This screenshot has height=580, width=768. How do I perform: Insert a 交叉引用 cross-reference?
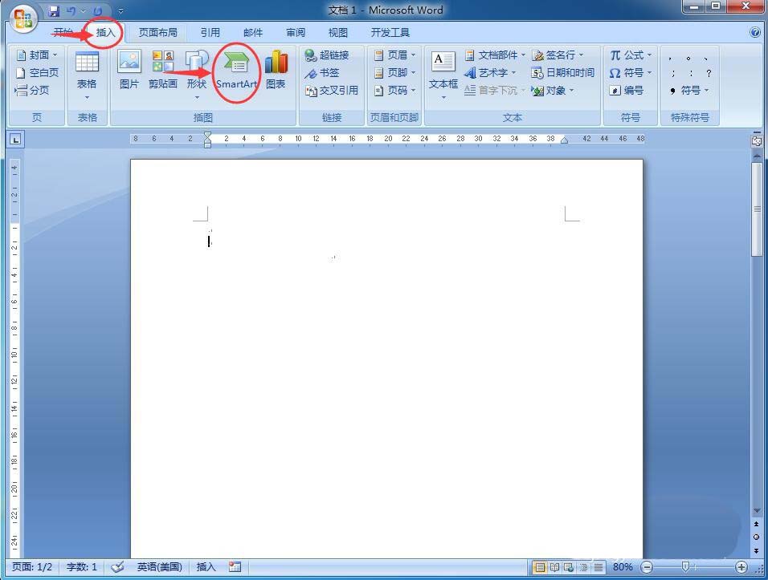click(332, 91)
